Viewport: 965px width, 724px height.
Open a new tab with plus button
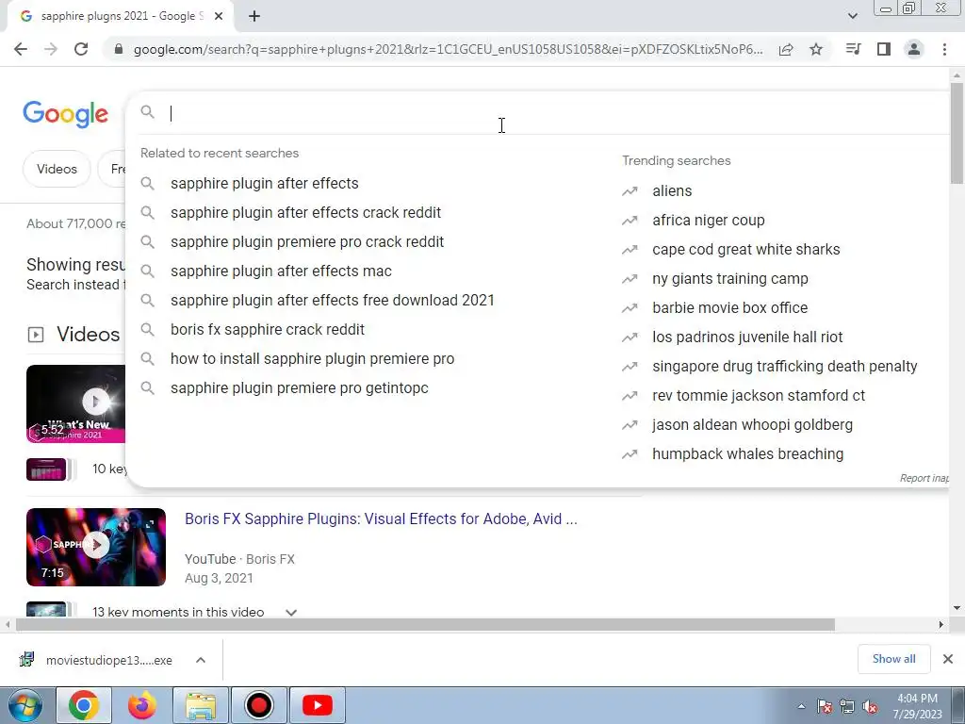tap(254, 17)
